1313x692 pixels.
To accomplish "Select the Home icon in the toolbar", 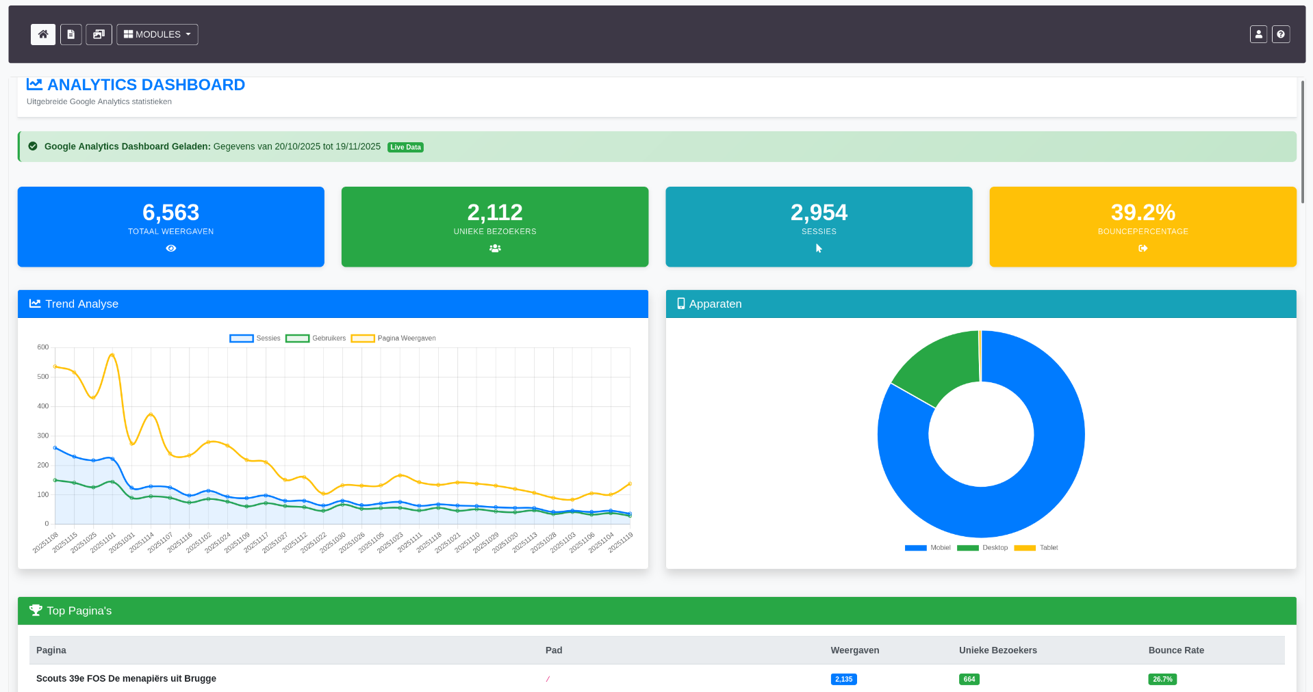I will (x=42, y=34).
